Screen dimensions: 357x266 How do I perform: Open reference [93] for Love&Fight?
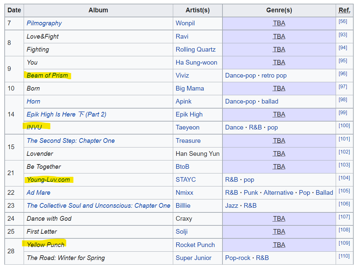pyautogui.click(x=343, y=35)
